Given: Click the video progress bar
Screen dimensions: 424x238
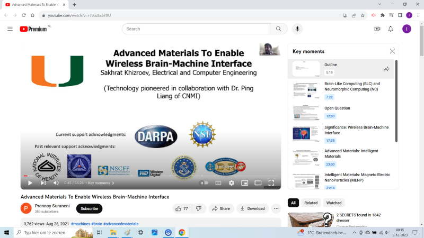Looking at the screenshot, I should click(151, 176).
